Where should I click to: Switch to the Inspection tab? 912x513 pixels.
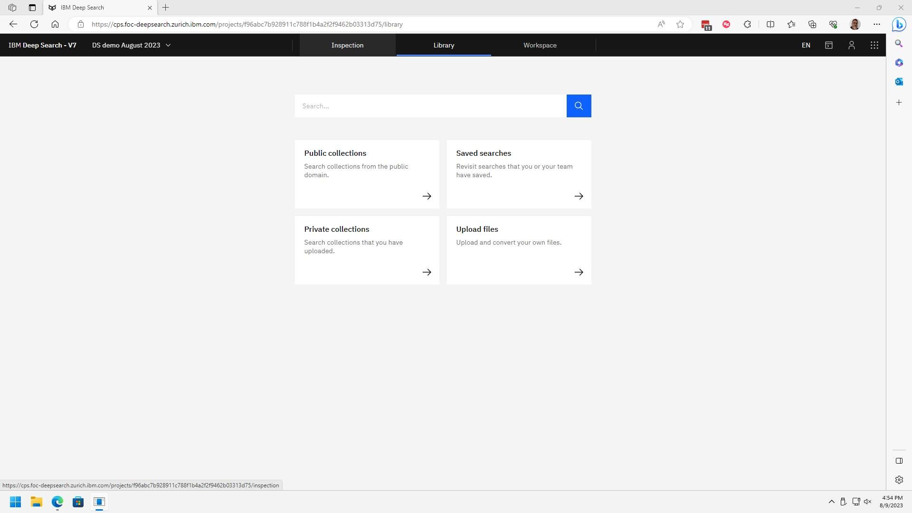pyautogui.click(x=347, y=45)
